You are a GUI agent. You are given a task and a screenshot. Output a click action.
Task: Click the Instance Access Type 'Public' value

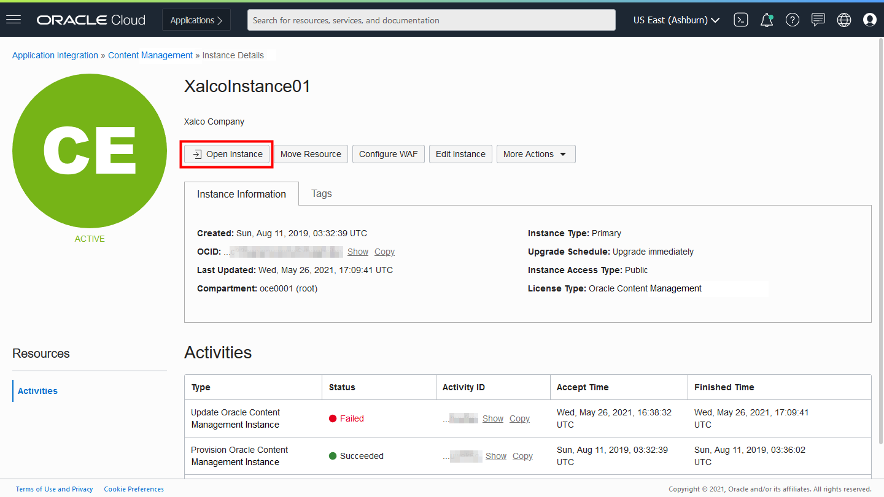(637, 270)
